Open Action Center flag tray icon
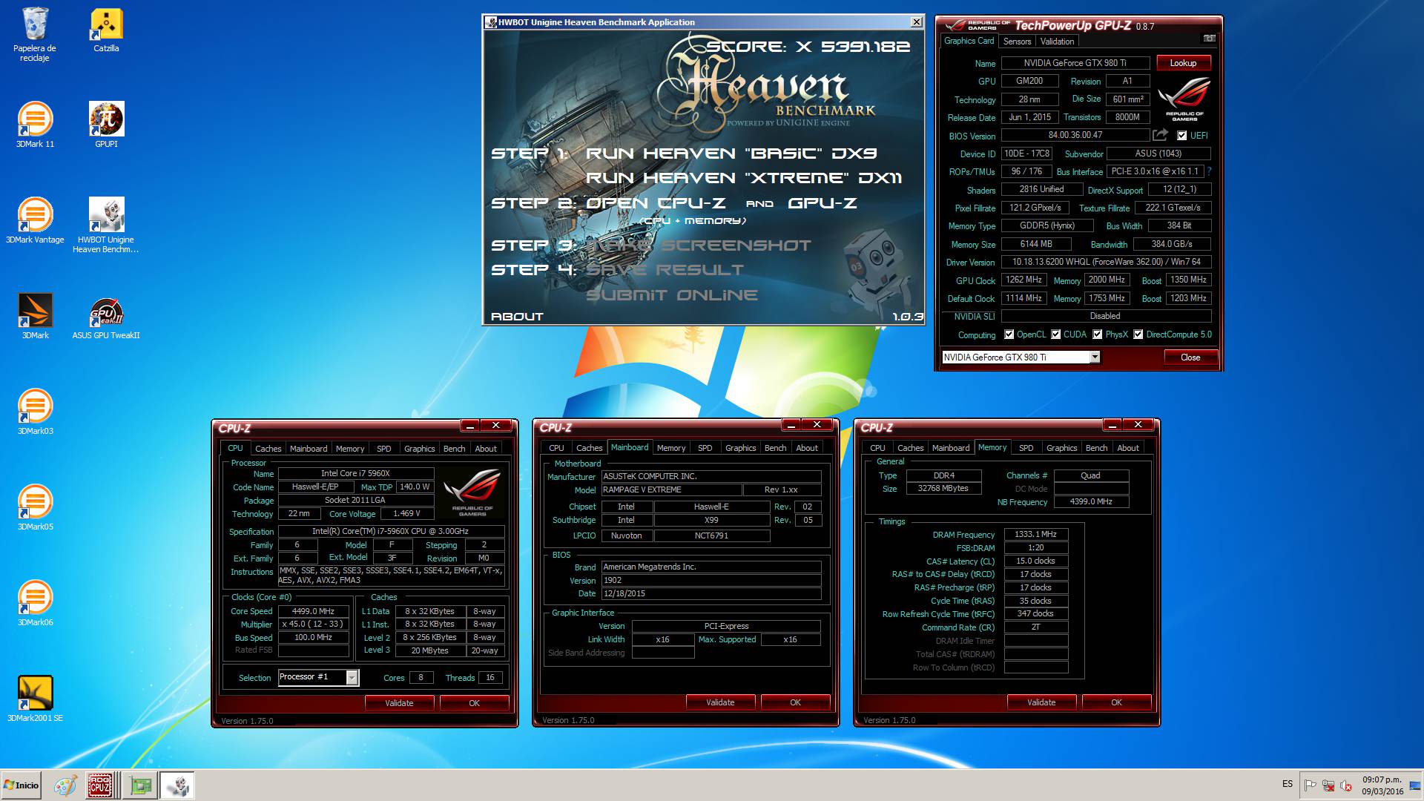1424x801 pixels. pos(1311,785)
